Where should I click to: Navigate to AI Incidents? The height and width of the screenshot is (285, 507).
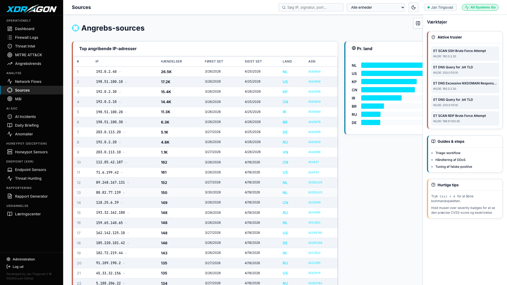click(31, 117)
